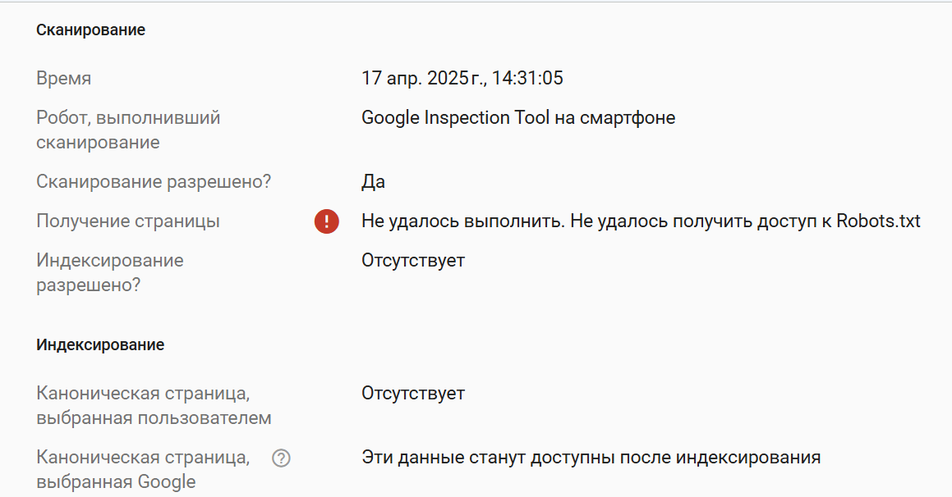Click Отсутствует next to Индексирование разрешено

(413, 261)
